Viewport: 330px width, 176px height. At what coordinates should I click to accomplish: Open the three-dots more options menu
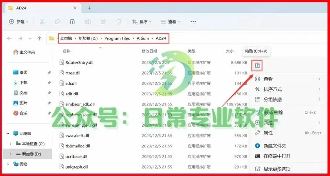coord(193,22)
